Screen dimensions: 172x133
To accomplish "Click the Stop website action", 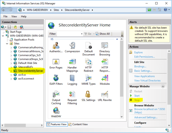I will [137, 100].
